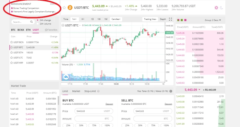The height and width of the screenshot is (127, 240).
Task: Click the BUY BTC Price field
Action: point(94,111)
